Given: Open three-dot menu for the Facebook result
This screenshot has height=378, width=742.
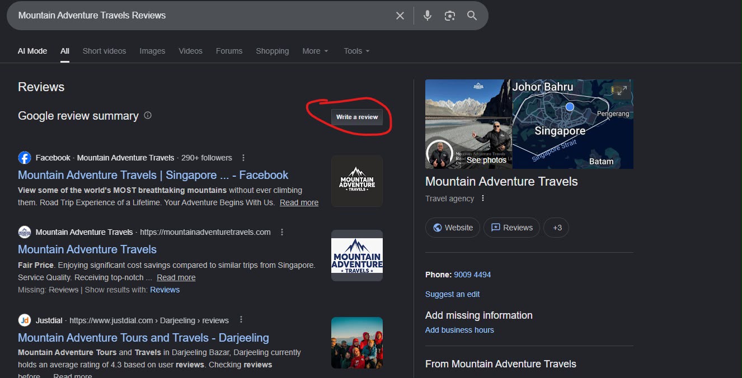Looking at the screenshot, I should coord(243,158).
